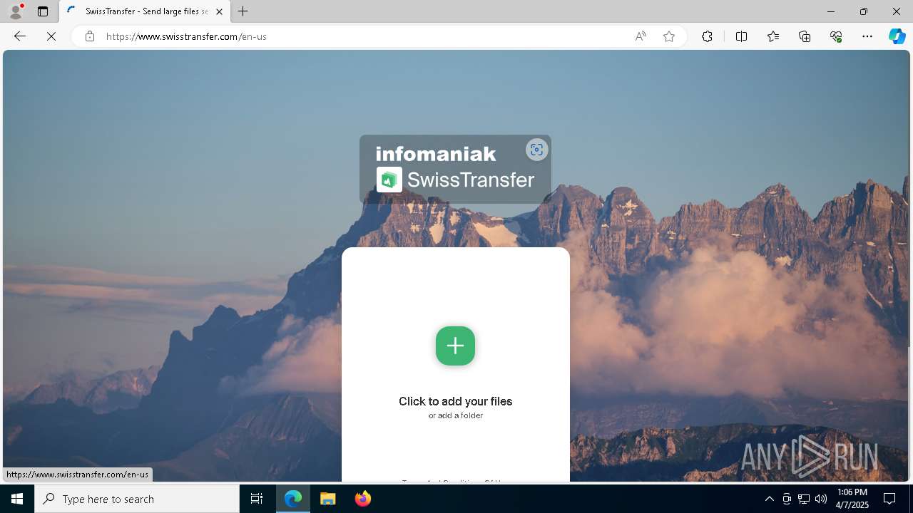Launch Firefox from the taskbar

[362, 499]
